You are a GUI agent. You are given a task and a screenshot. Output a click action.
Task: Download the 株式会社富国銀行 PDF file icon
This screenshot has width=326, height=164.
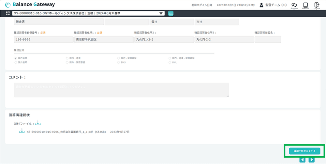[22, 131]
